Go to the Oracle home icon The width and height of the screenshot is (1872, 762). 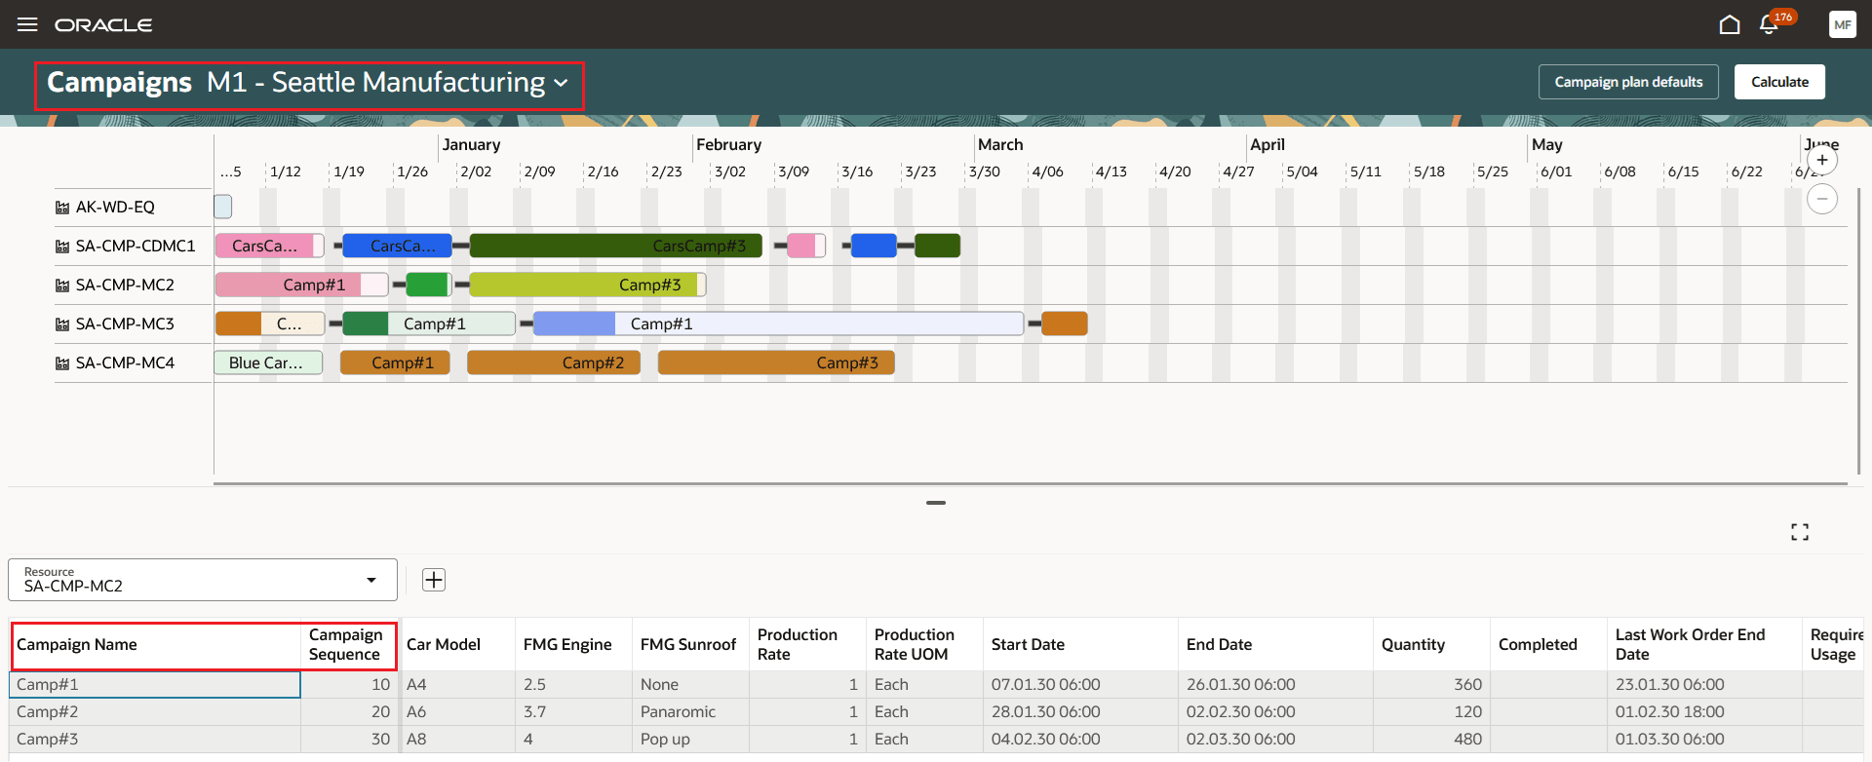1729,24
